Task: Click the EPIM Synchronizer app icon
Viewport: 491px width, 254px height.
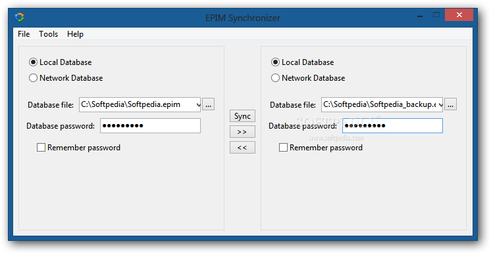Action: click(x=19, y=18)
